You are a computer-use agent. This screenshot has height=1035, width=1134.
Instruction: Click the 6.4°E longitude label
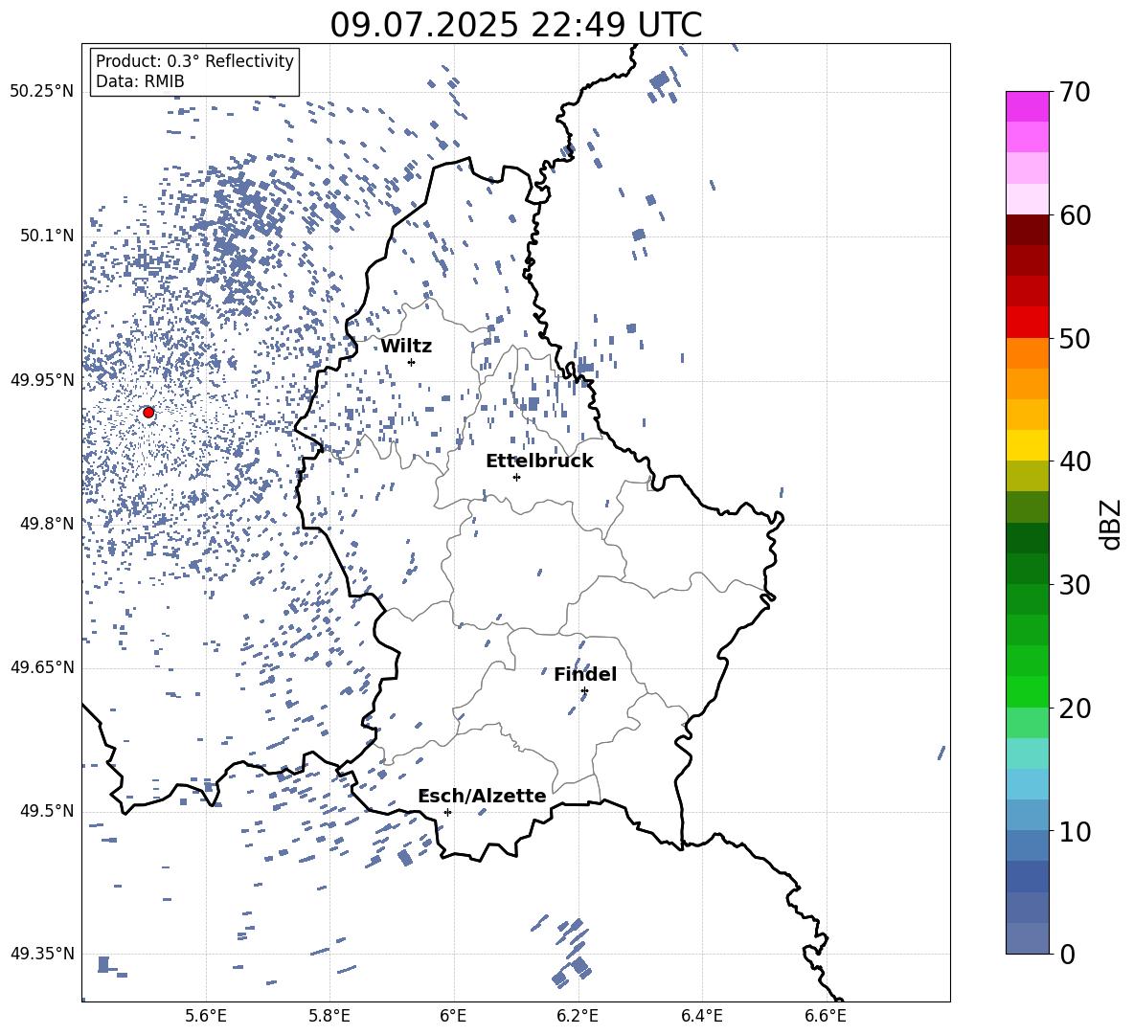701,1016
